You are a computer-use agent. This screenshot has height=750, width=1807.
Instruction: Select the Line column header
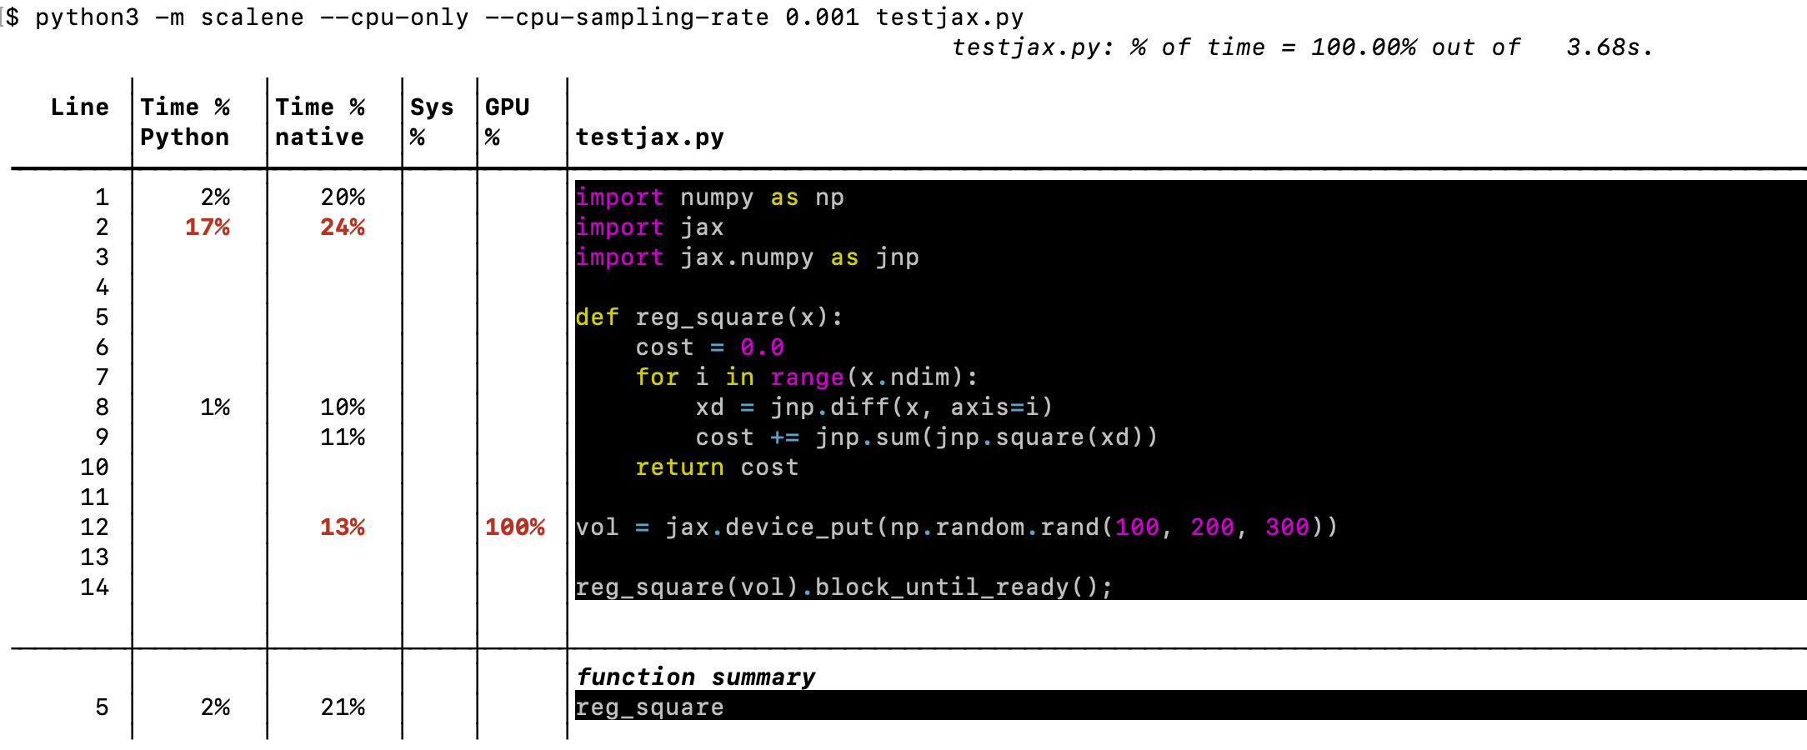click(x=79, y=107)
